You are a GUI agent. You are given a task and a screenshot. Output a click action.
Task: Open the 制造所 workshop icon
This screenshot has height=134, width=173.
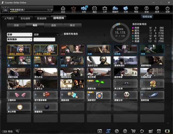(115, 9)
